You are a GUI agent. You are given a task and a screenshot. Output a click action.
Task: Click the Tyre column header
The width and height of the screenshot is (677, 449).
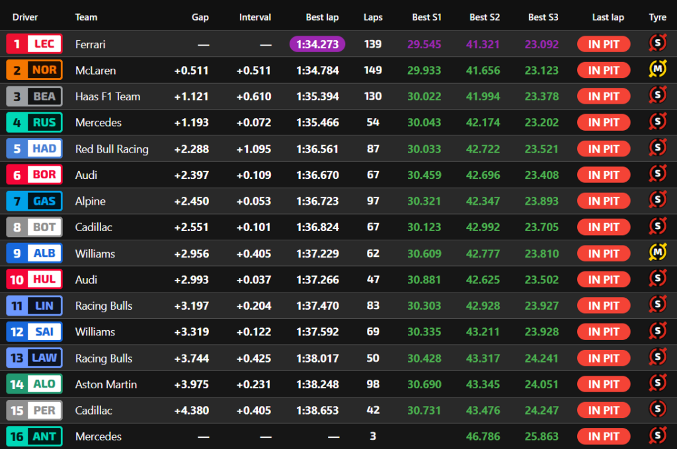coord(657,18)
